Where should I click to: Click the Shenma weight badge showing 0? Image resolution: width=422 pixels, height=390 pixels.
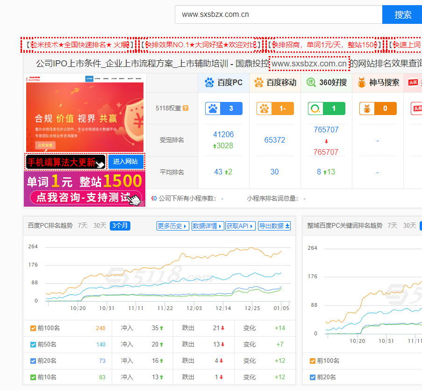(378, 108)
